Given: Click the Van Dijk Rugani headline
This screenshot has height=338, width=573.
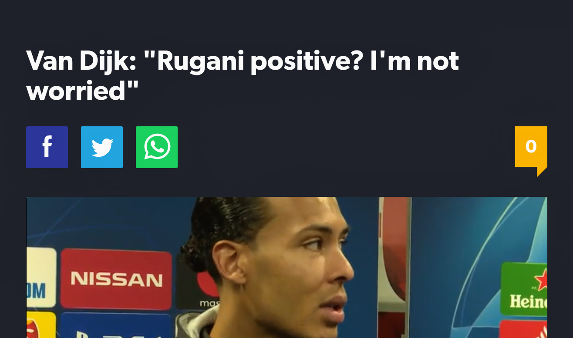Looking at the screenshot, I should point(243,75).
